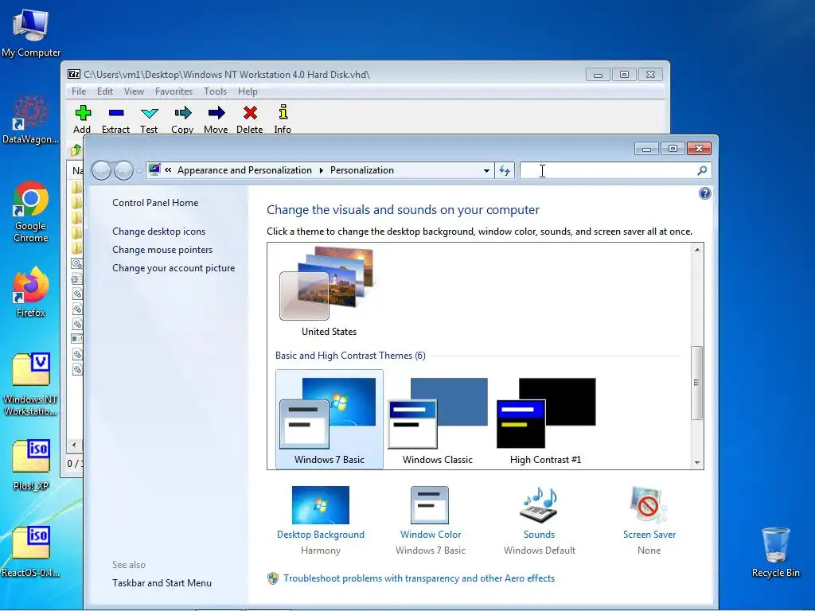Select the Plus!_XP iso file icon

[x=31, y=465]
